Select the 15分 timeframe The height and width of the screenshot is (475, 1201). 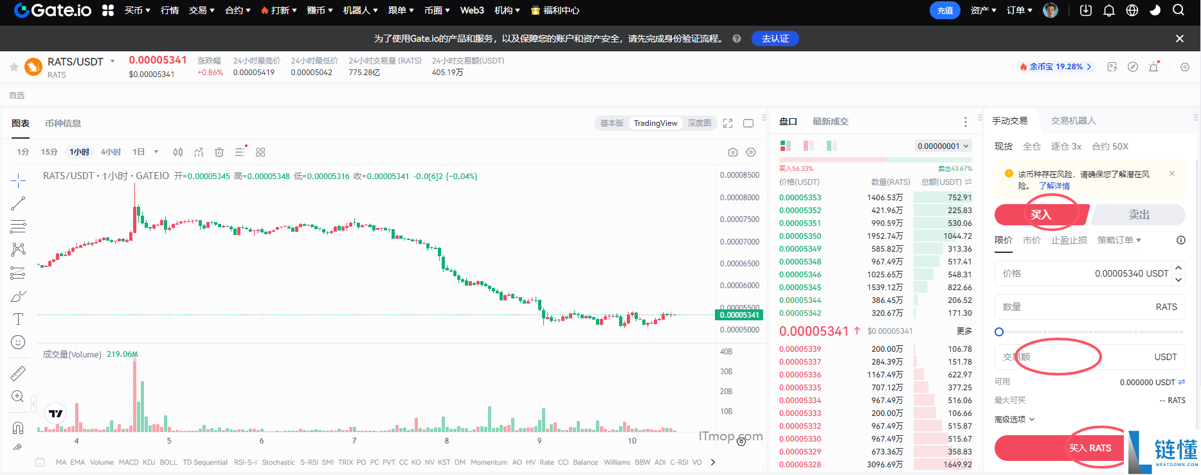(x=50, y=152)
